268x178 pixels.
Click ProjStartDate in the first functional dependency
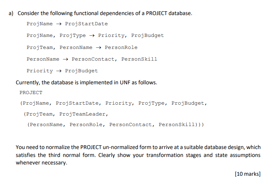86,24
